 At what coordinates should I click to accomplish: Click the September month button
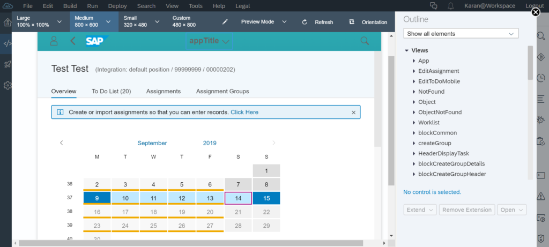point(152,143)
